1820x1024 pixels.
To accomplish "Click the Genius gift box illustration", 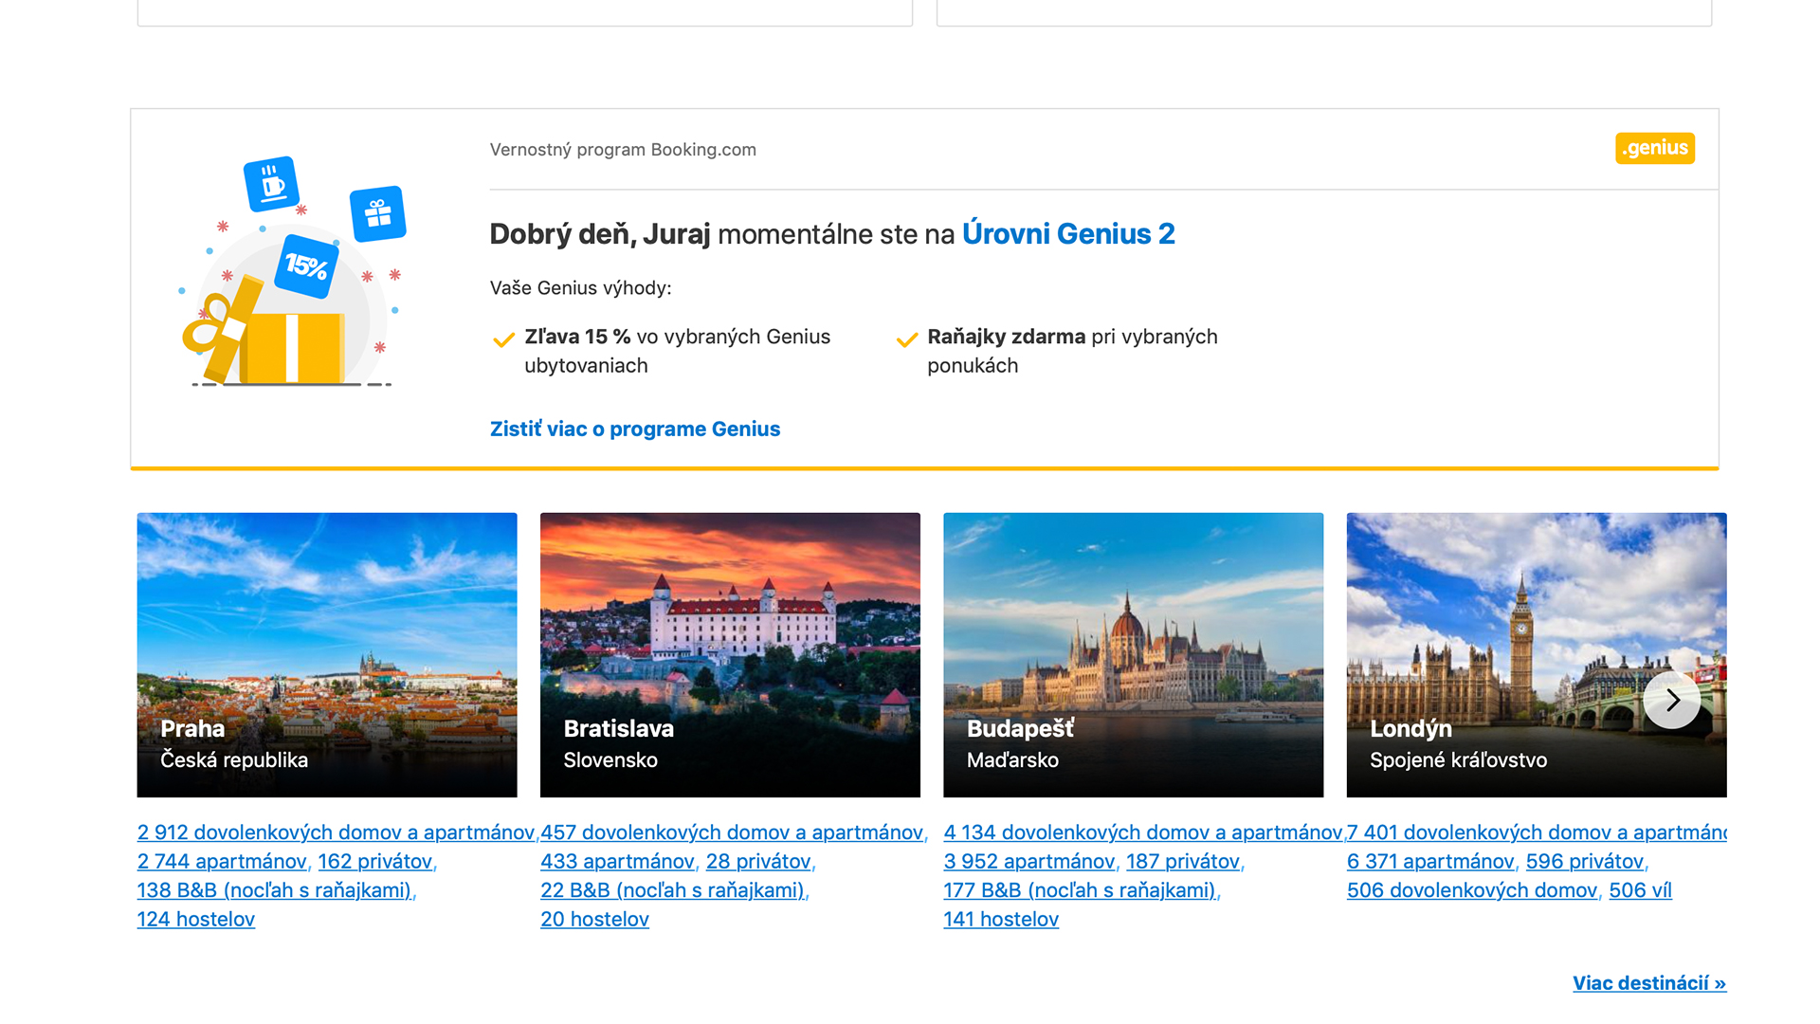I will pos(293,272).
